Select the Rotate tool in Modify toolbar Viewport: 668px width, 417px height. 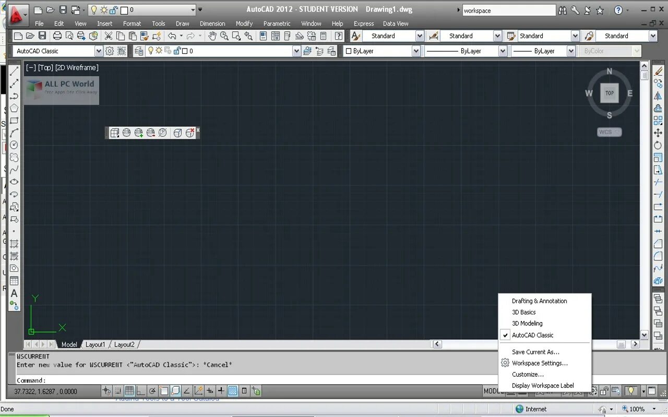click(x=658, y=146)
